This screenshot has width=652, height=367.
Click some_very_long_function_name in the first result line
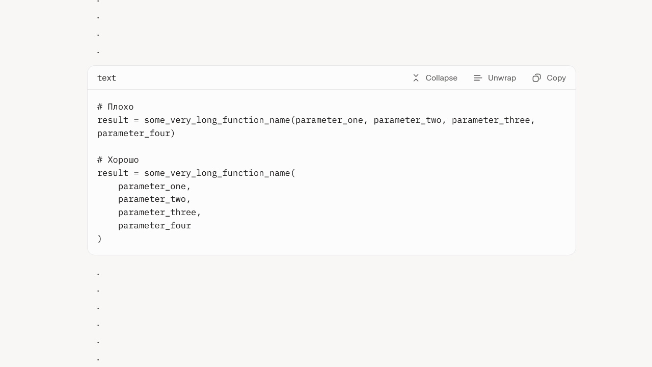click(217, 120)
